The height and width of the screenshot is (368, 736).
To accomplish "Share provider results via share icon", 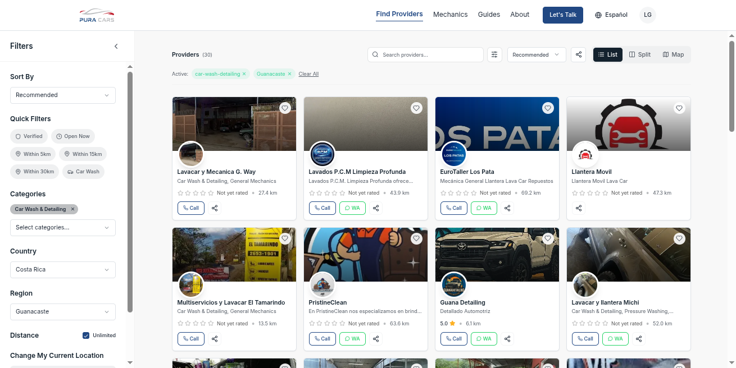I will (579, 54).
